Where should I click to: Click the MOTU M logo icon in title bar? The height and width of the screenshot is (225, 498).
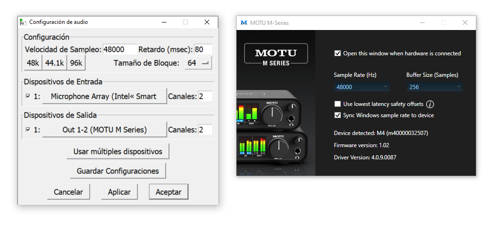point(244,23)
